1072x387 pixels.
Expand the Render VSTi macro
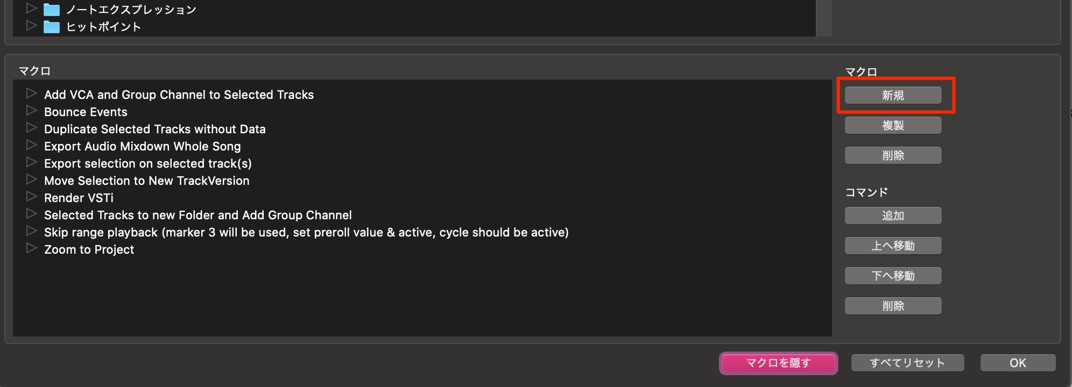click(32, 197)
